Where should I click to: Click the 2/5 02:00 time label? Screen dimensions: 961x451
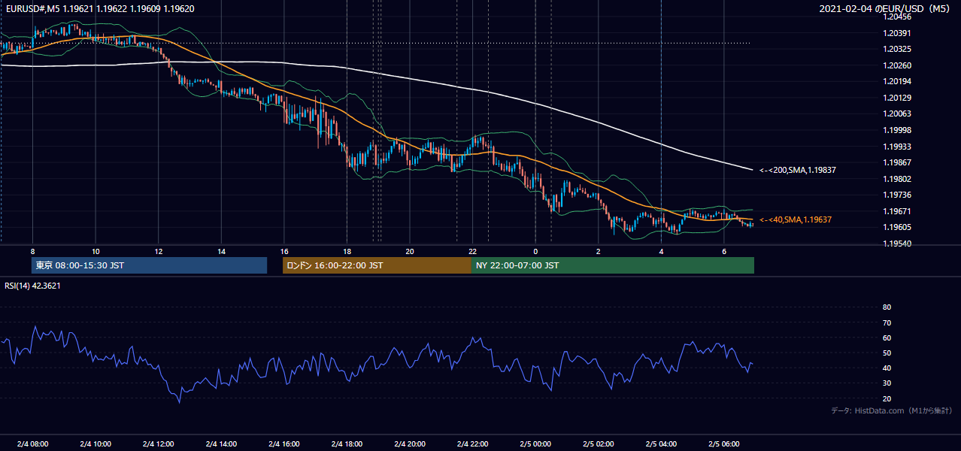click(599, 443)
